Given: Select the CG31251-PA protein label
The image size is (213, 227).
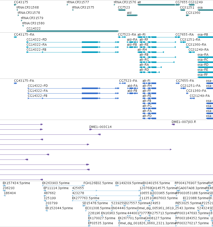Looking at the screenshot, I should coord(190,86).
